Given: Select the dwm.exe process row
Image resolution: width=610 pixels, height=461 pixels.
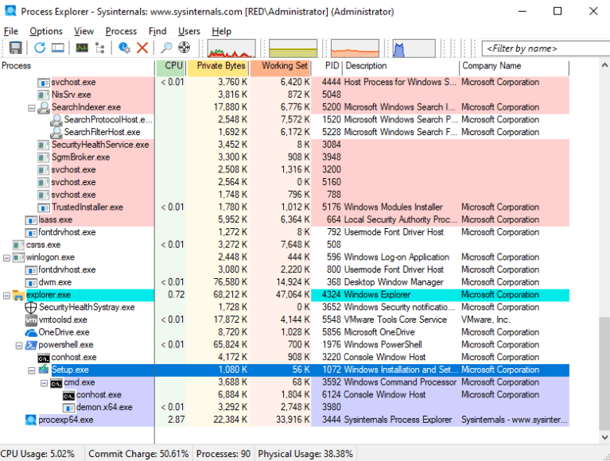Looking at the screenshot, I should [x=285, y=282].
